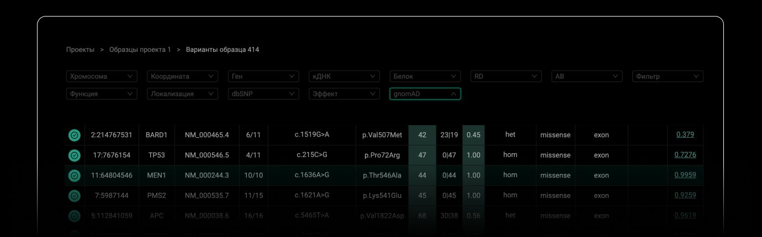
Task: Select coordinate 17:7676154
Action: pyautogui.click(x=112, y=155)
